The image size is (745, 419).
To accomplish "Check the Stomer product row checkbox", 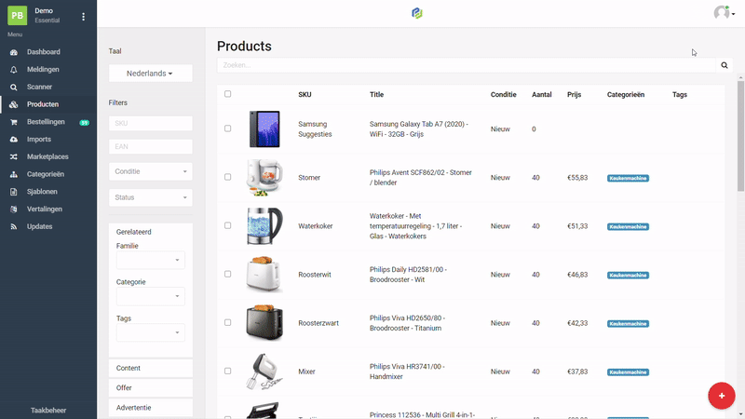I will coord(228,177).
